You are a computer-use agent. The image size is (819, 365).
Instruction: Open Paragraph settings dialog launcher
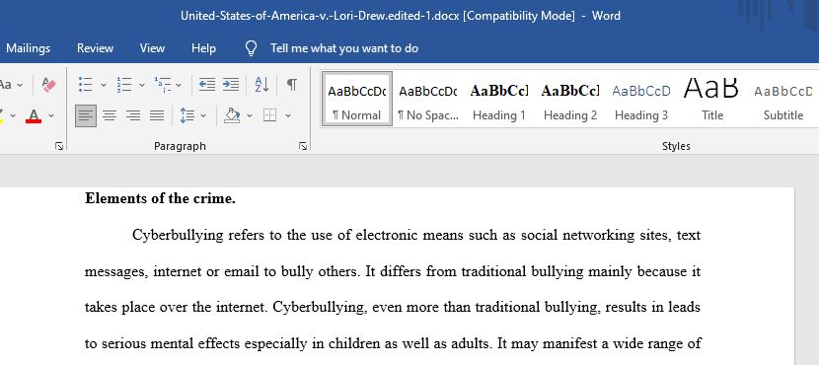(303, 147)
